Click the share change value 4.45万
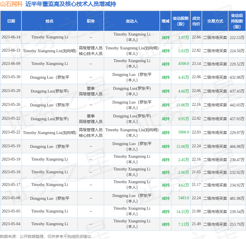 click(184, 78)
